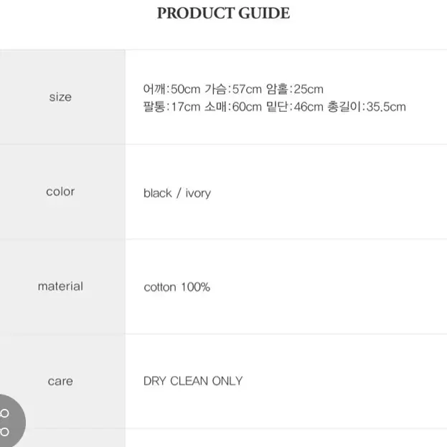Click the 가슴:57cm chest measurement
Viewport: 447px width, 447px height.
pos(233,89)
